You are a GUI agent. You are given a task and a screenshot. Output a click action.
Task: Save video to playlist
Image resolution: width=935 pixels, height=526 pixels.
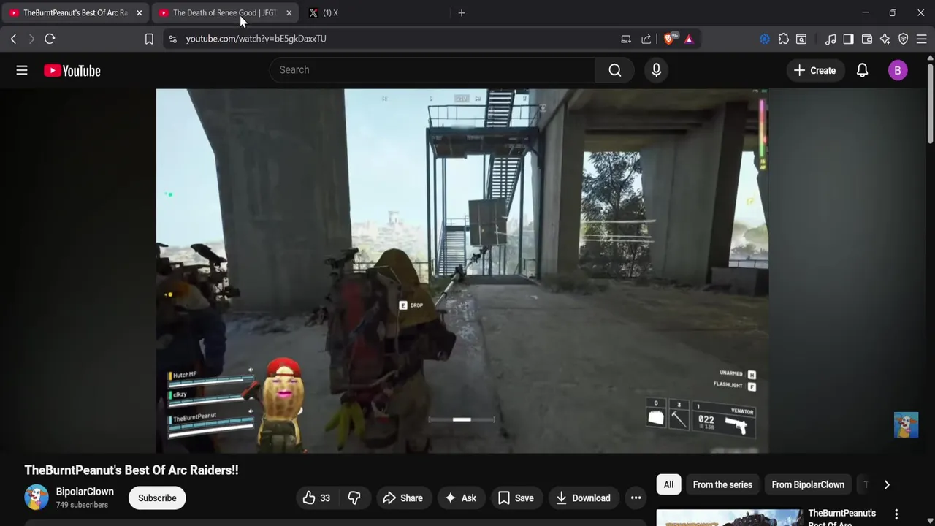tap(516, 498)
